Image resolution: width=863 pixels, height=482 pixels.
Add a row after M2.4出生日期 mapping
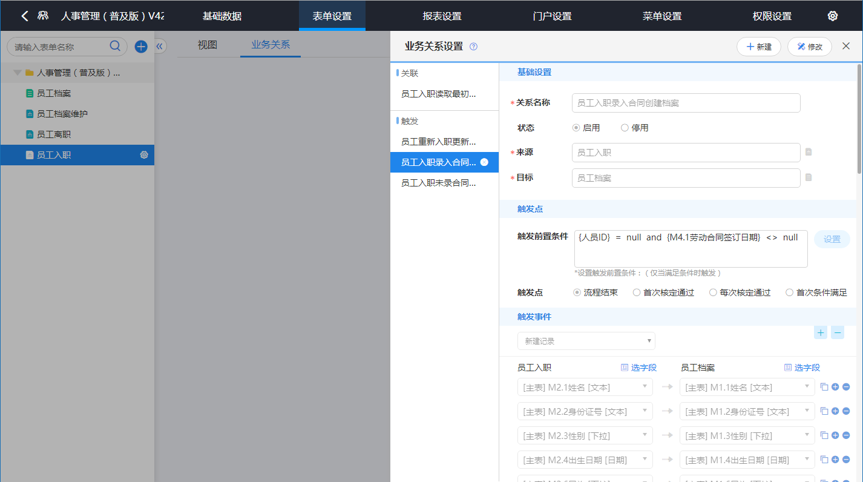835,460
